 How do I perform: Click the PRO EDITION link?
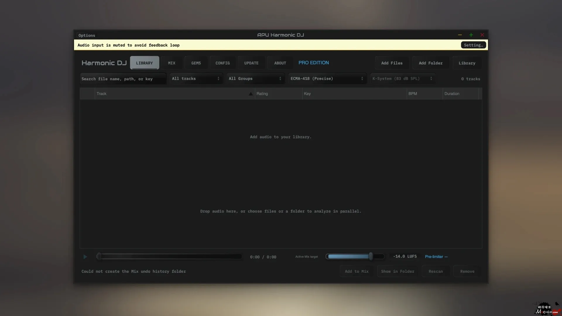313,63
